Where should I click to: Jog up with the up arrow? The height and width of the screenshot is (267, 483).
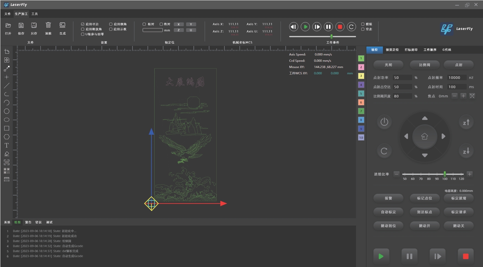point(425,118)
